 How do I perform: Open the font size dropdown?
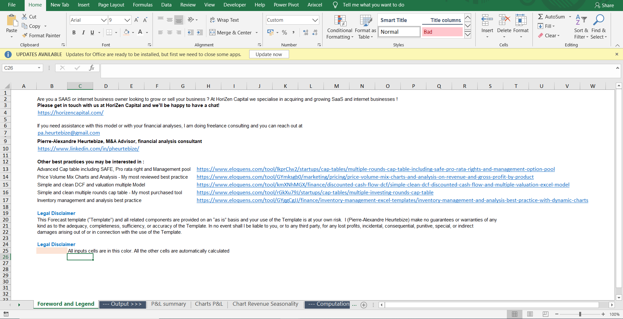127,20
